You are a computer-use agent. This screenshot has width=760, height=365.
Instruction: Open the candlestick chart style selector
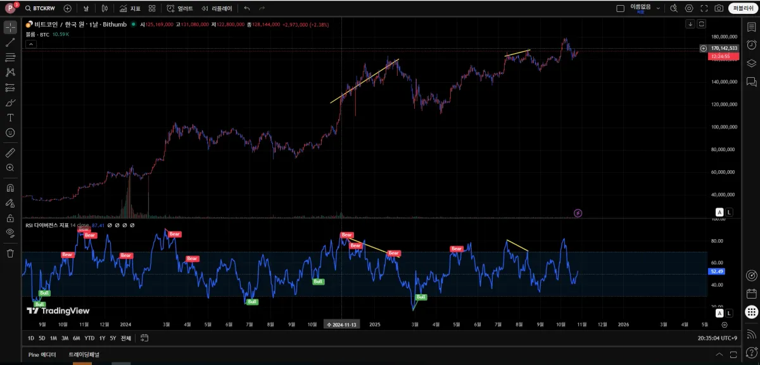tap(104, 8)
